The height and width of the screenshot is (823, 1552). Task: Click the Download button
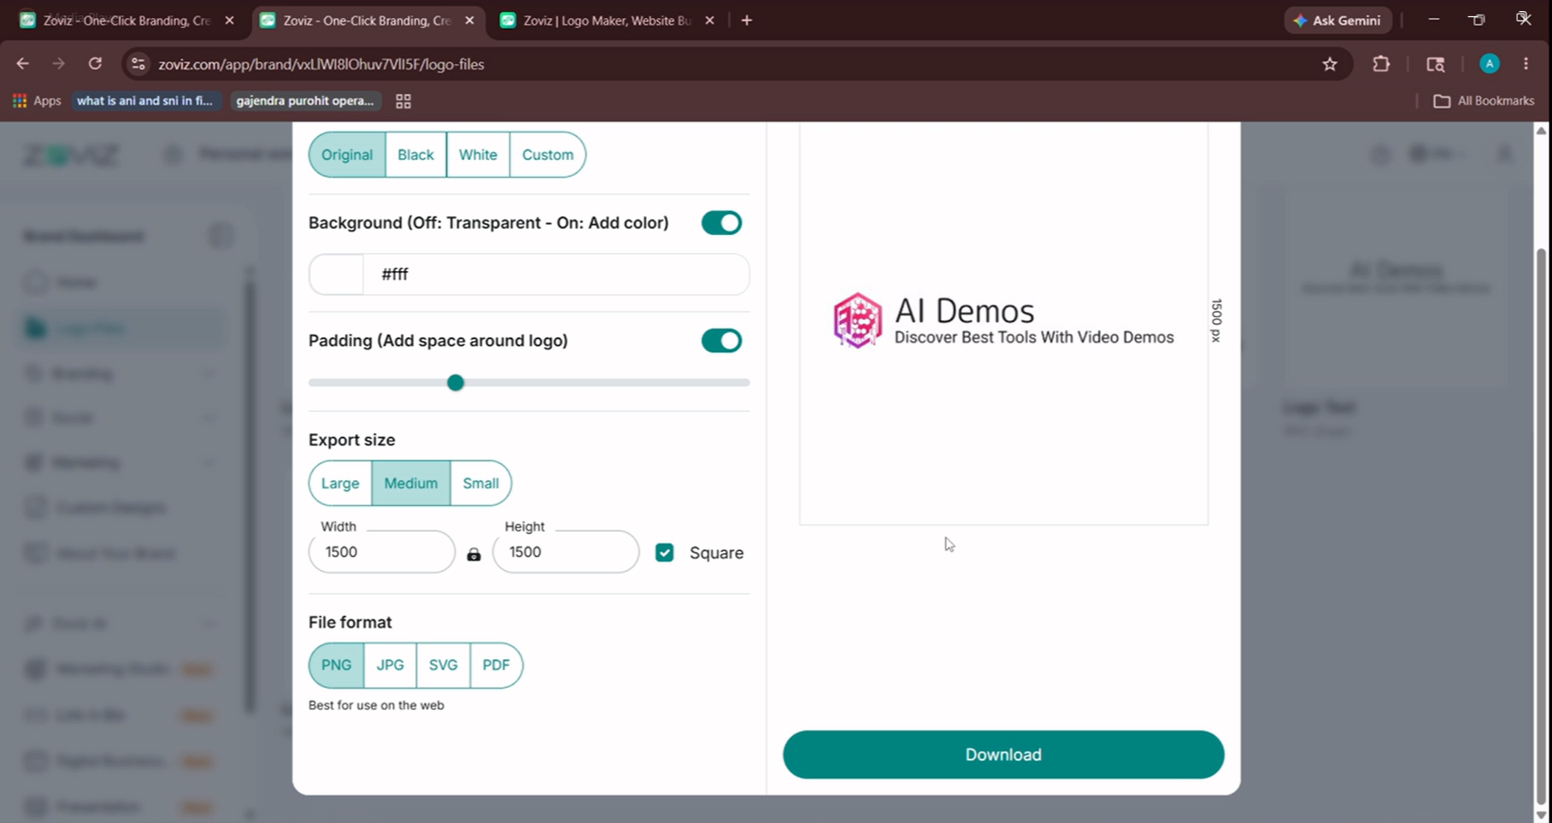coord(1003,755)
